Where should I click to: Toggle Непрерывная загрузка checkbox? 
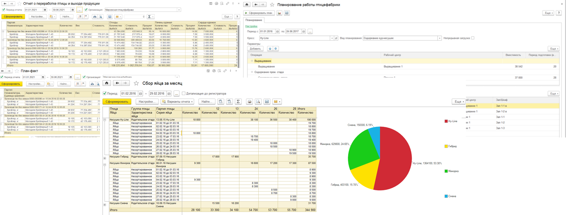(473, 38)
